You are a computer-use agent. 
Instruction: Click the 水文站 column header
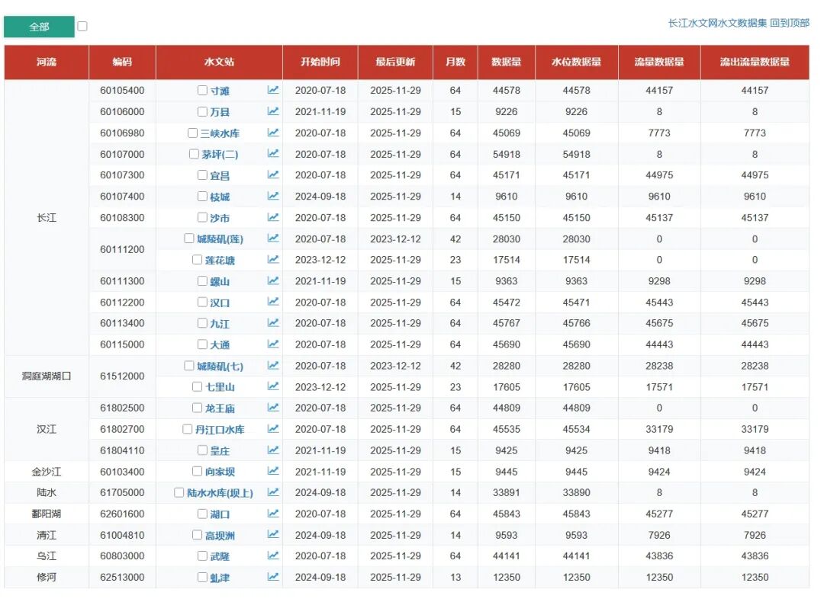[219, 62]
